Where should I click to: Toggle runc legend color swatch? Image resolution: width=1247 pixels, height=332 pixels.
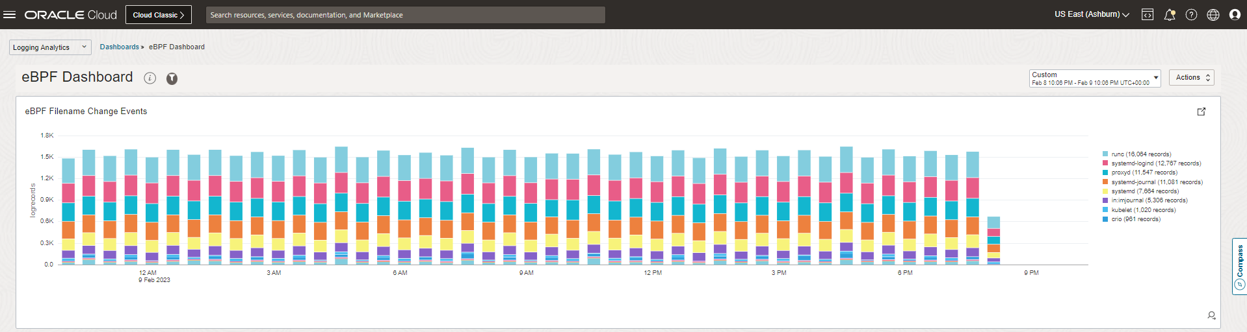coord(1105,154)
